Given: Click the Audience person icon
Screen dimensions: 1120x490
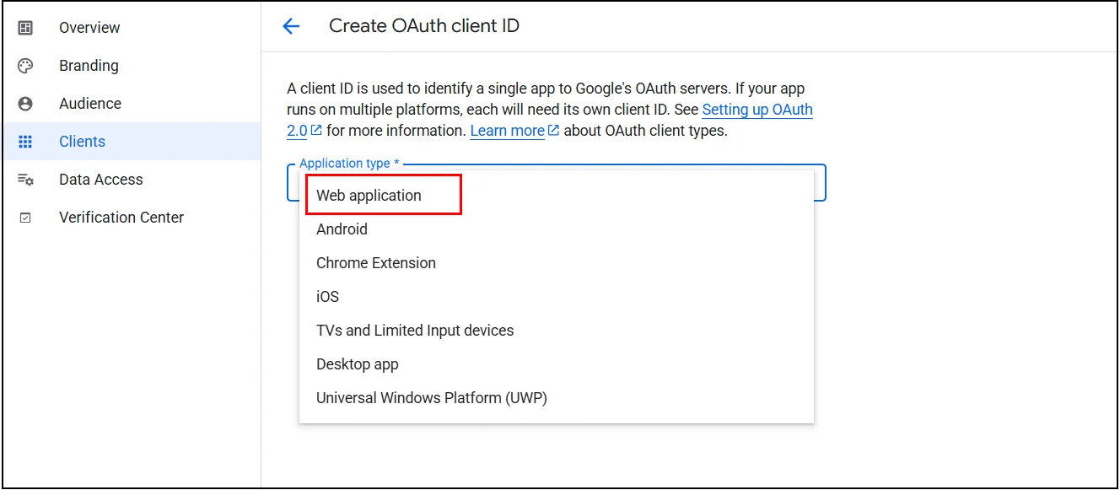Looking at the screenshot, I should click(x=25, y=104).
